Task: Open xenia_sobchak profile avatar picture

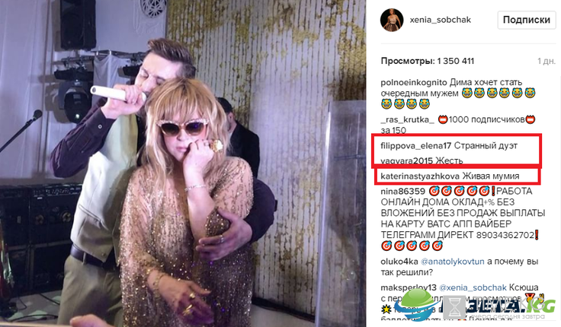Action: click(x=392, y=20)
